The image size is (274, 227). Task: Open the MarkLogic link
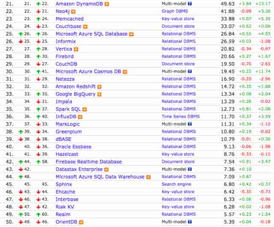(x=68, y=124)
